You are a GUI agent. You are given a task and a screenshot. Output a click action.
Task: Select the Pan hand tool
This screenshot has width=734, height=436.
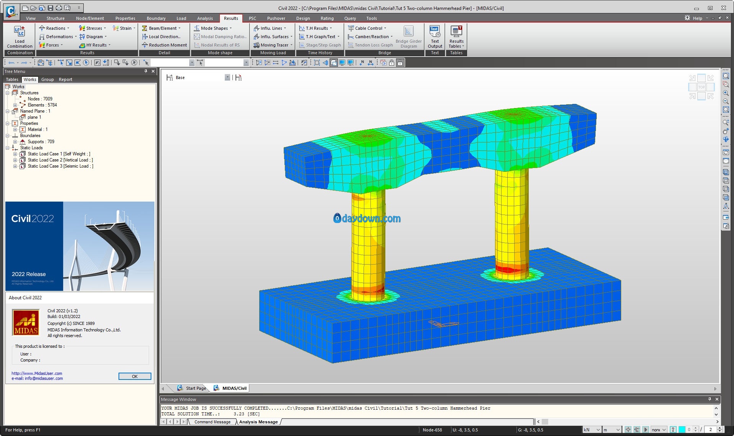726,131
